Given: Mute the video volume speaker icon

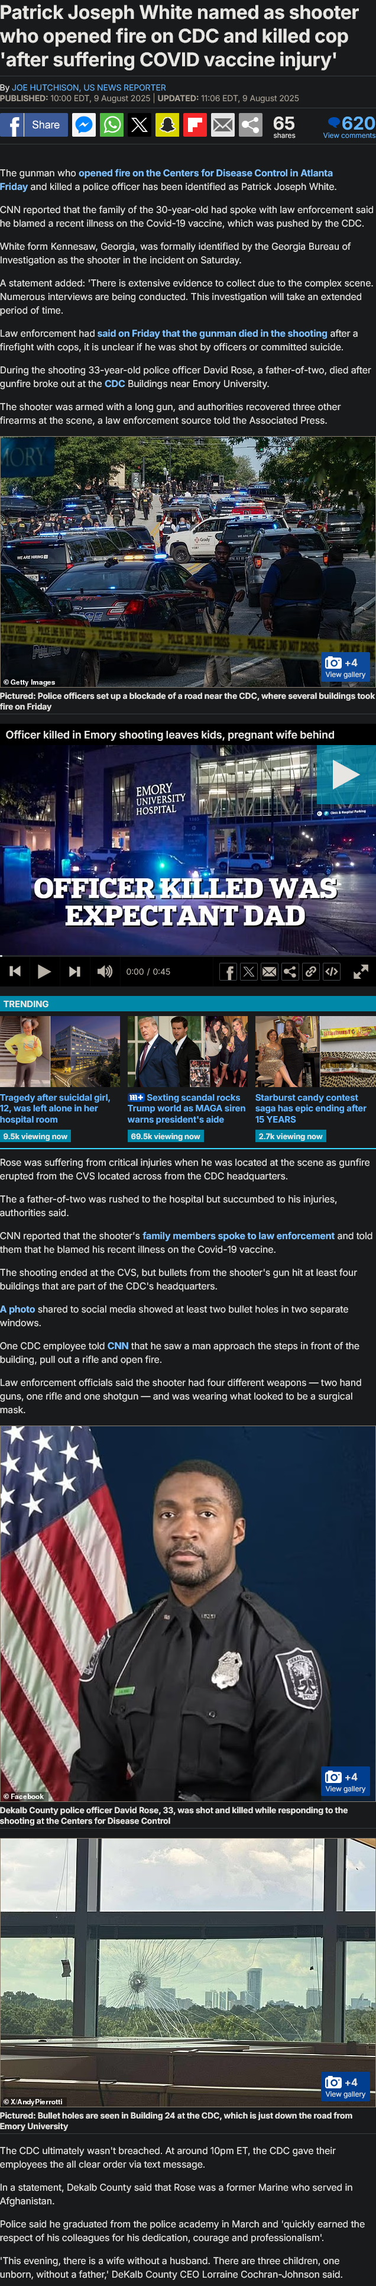Looking at the screenshot, I should coord(105,971).
